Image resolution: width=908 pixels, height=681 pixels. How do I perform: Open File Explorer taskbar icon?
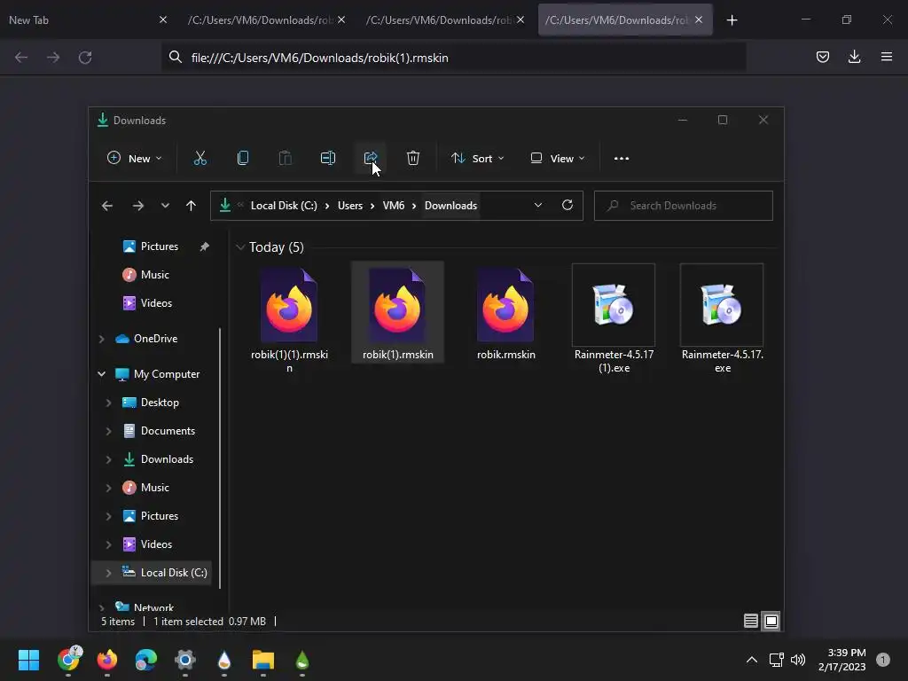262,660
